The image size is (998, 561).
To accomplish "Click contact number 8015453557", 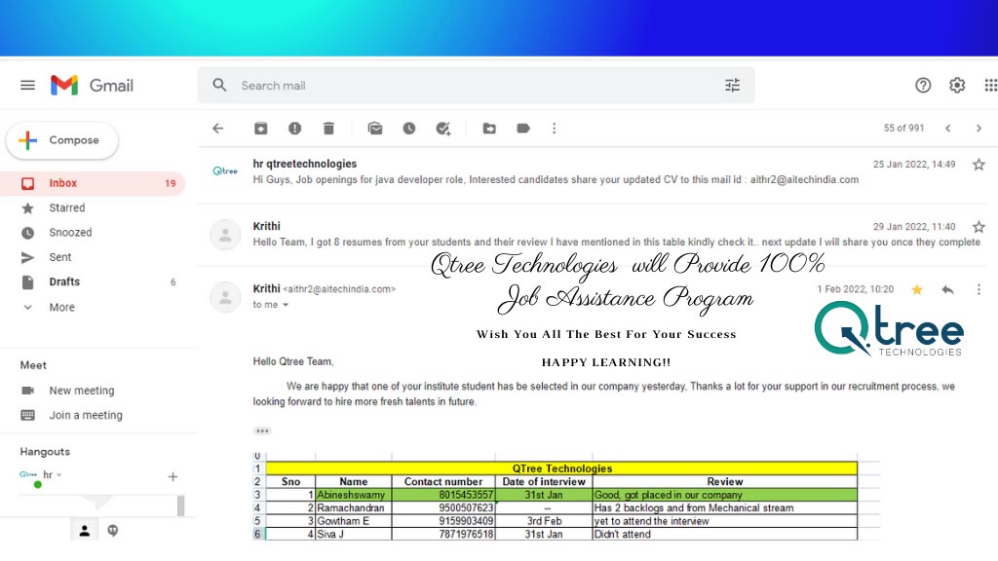I will (443, 495).
